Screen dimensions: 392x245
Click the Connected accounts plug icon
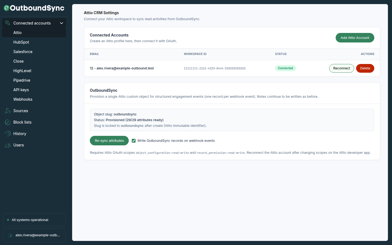point(8,23)
